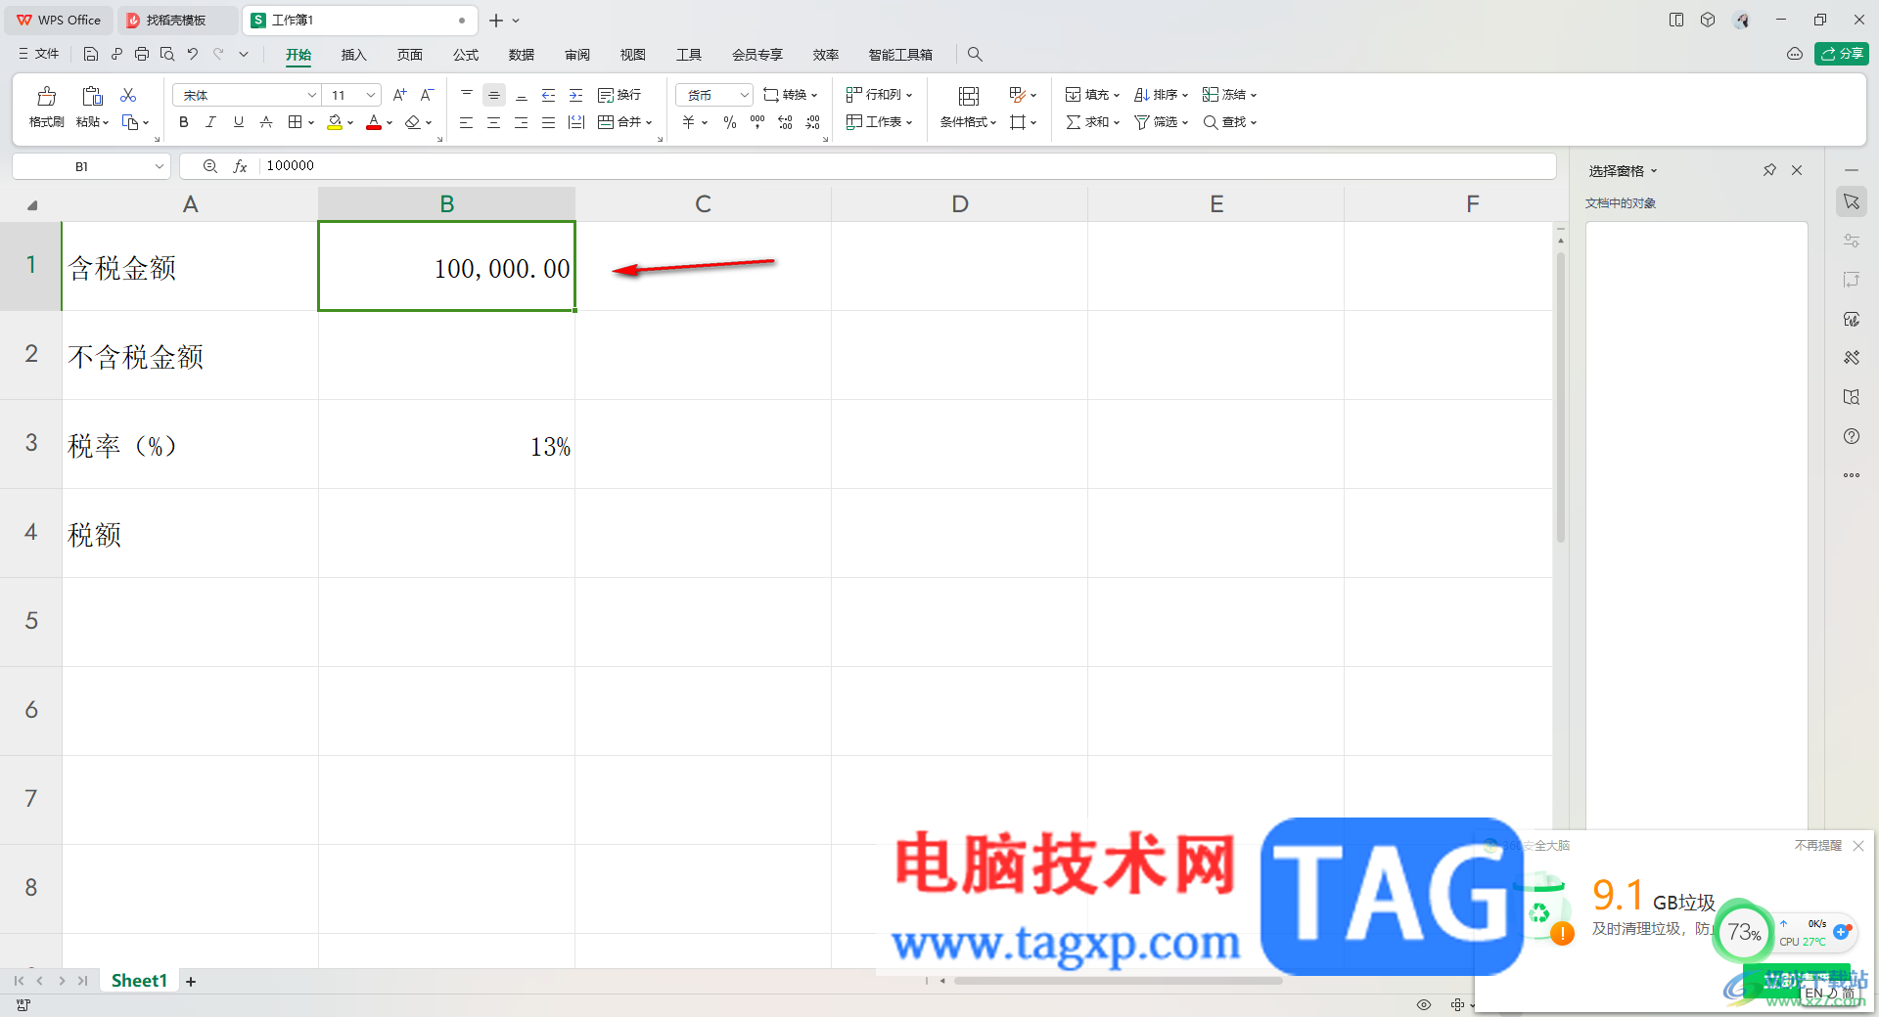Open fill color dropdown arrow

(x=350, y=123)
